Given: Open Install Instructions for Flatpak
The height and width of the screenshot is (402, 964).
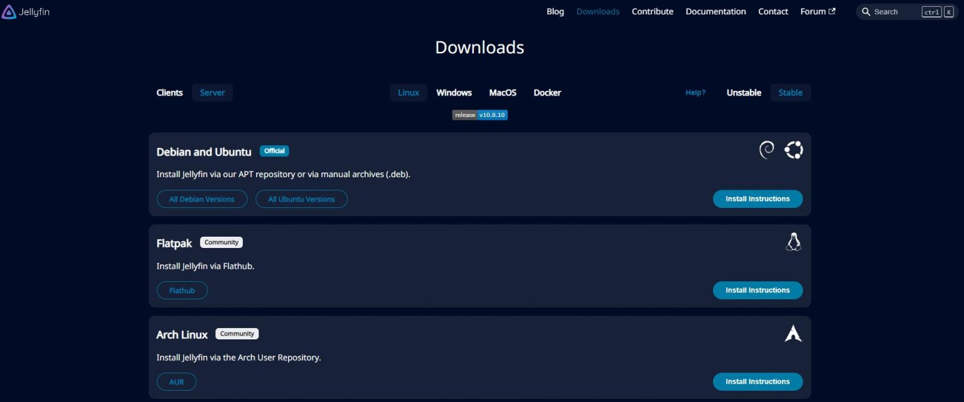Looking at the screenshot, I should (x=758, y=290).
